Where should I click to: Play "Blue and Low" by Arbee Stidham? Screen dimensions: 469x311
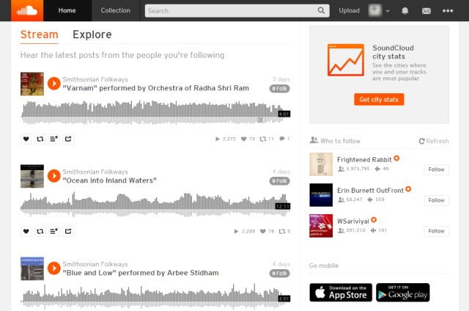54,268
